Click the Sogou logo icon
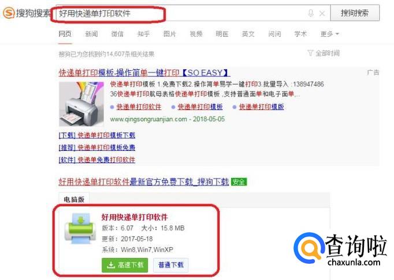The height and width of the screenshot is (280, 394). 9,13
